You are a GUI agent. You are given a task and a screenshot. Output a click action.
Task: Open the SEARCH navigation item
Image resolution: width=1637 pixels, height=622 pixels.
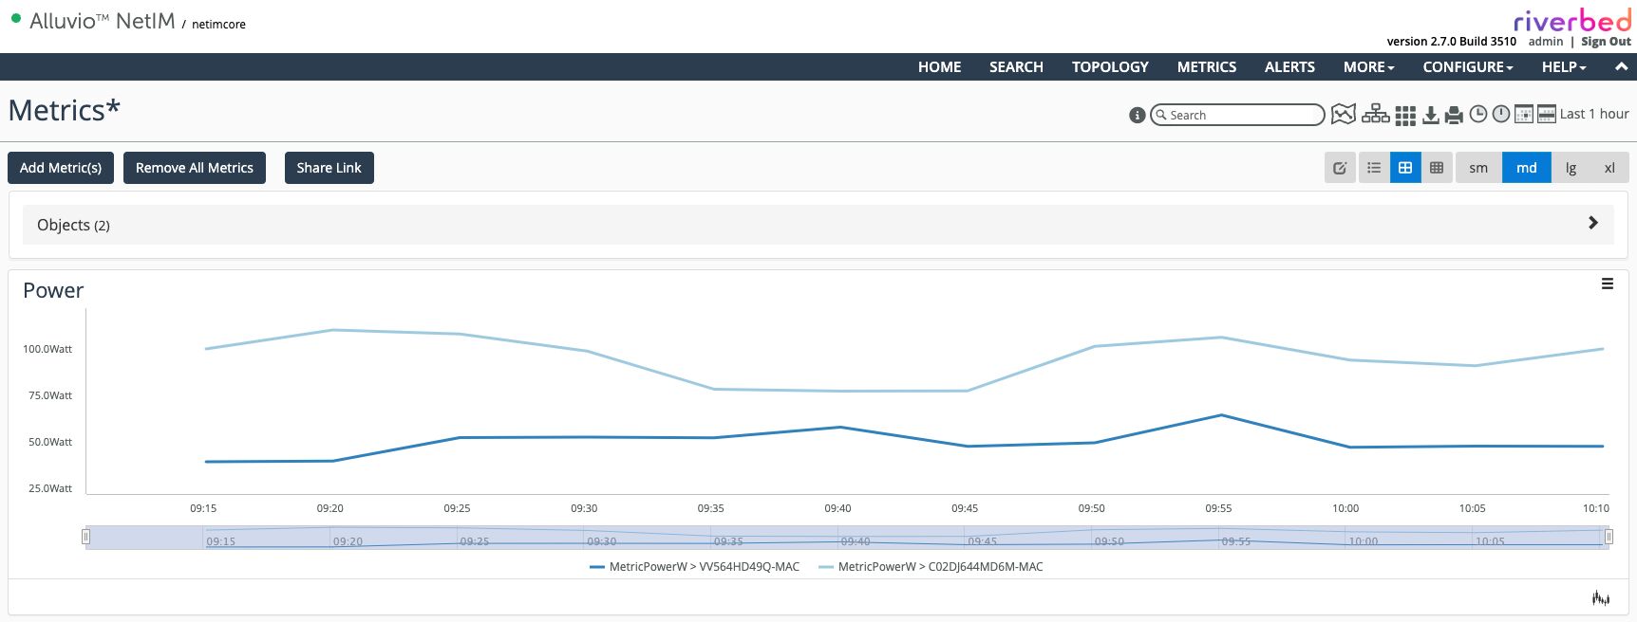click(x=1016, y=66)
